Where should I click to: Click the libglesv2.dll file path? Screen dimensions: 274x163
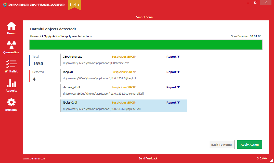pyautogui.click(x=102, y=109)
